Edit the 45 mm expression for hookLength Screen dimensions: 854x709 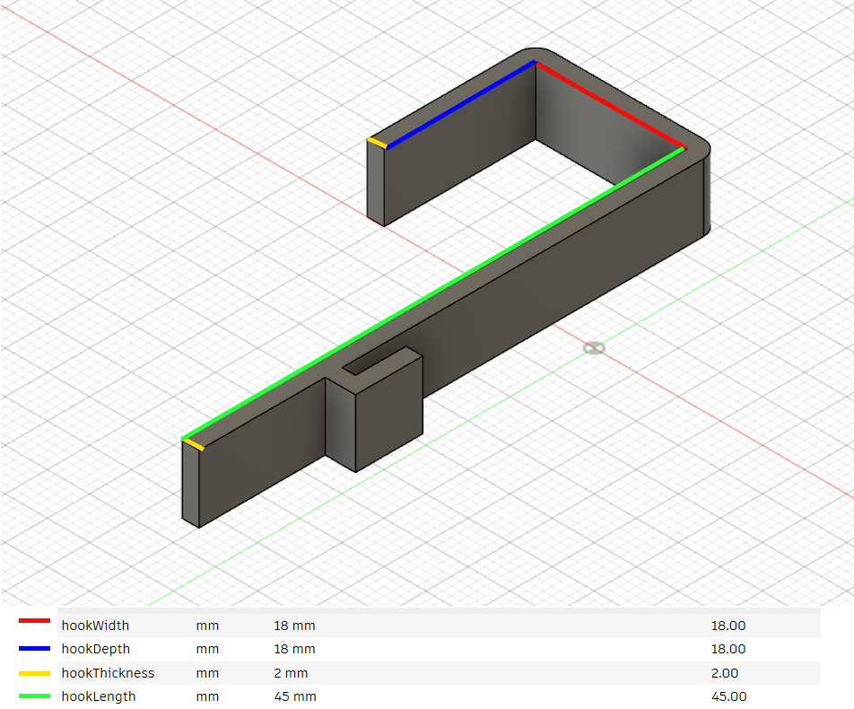[293, 696]
